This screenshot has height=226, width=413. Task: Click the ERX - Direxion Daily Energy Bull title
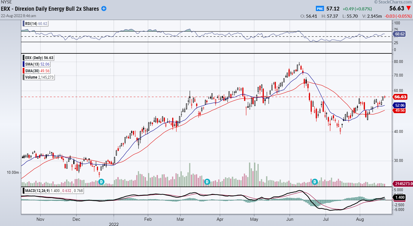coord(50,9)
